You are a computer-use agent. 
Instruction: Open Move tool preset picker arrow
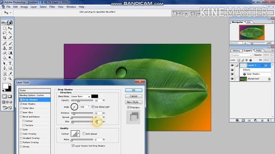(x=11, y=13)
